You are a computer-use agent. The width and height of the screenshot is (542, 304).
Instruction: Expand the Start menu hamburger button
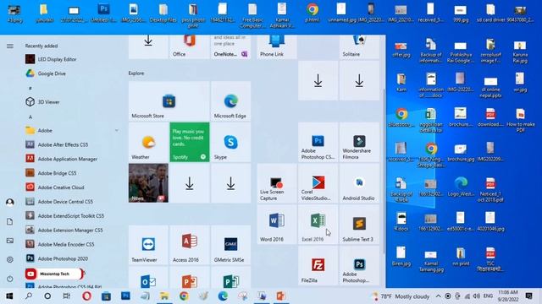(9, 46)
